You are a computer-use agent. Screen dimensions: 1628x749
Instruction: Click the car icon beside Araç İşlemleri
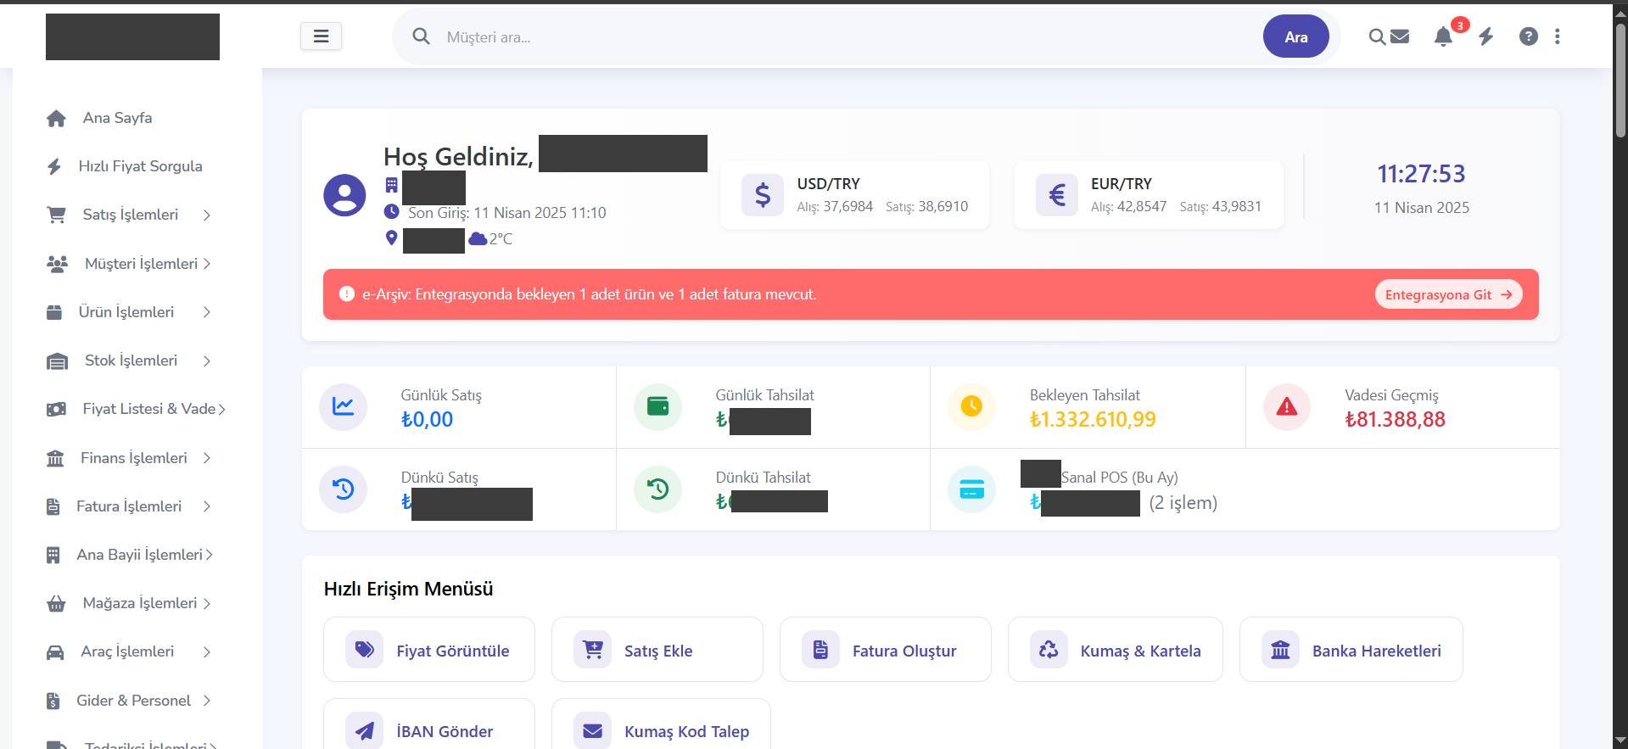tap(55, 651)
